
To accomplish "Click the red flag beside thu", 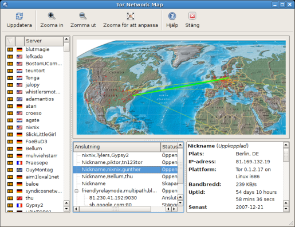I will (19, 198).
